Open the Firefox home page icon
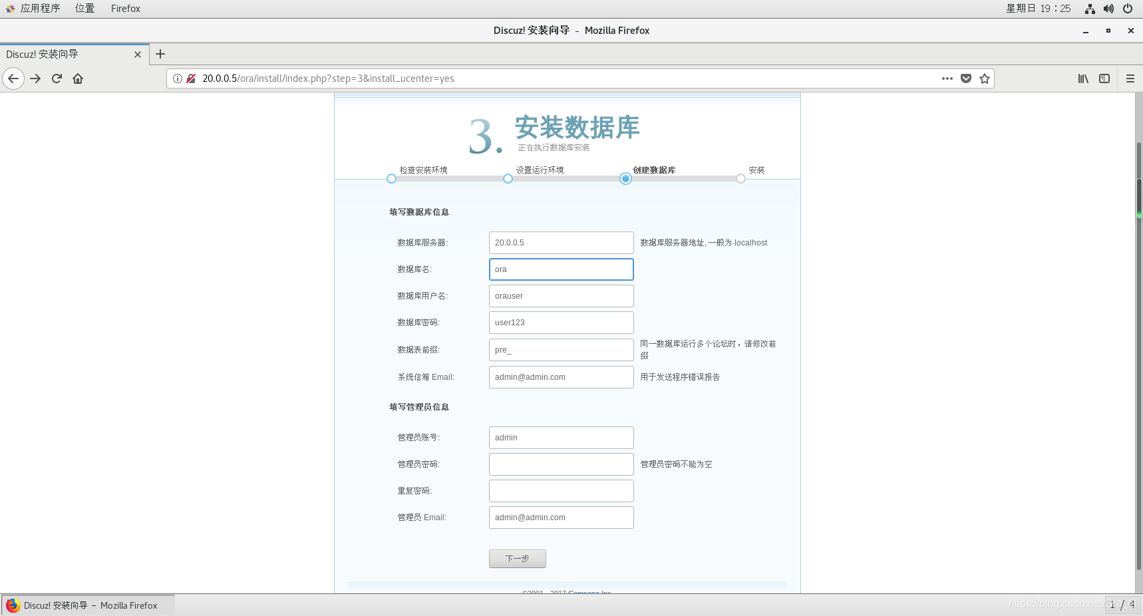Viewport: 1143px width, 616px height. click(78, 78)
